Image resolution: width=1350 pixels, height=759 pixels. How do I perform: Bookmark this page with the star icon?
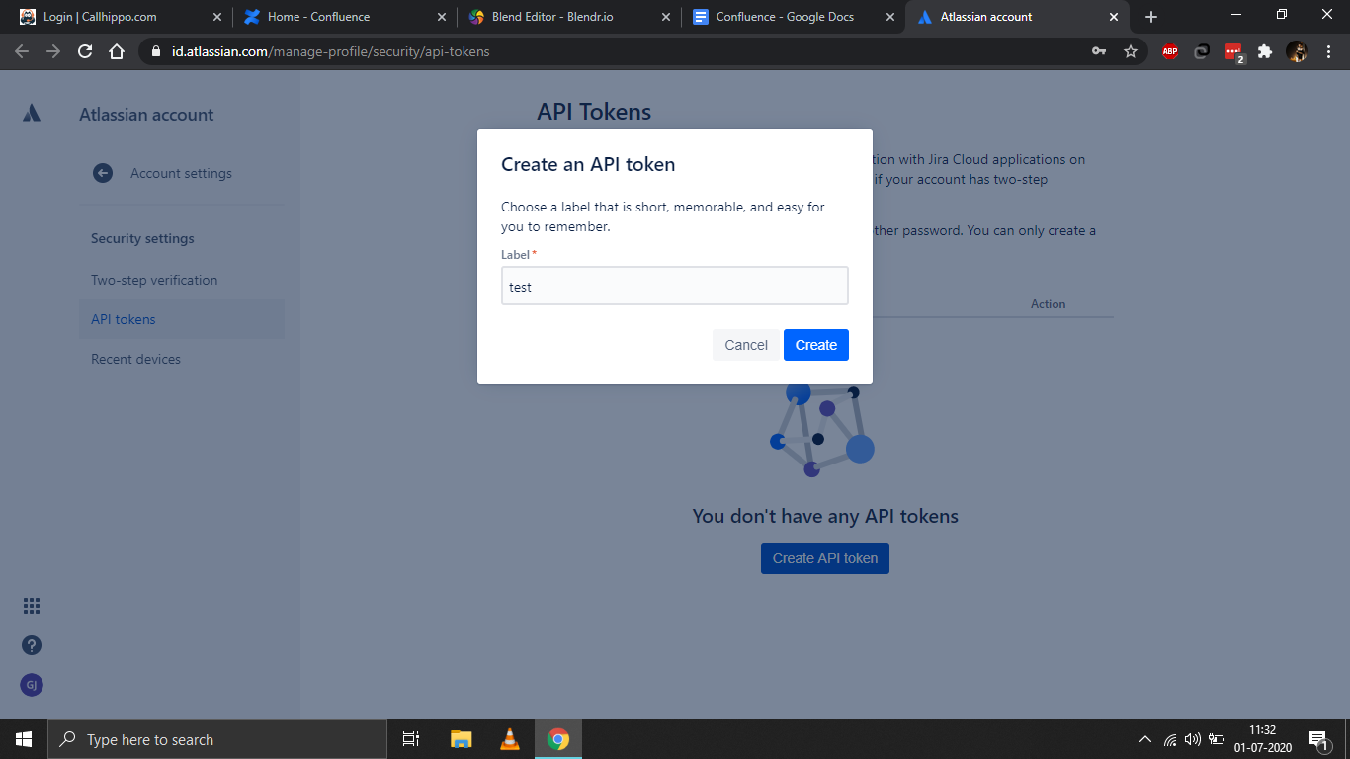point(1131,51)
